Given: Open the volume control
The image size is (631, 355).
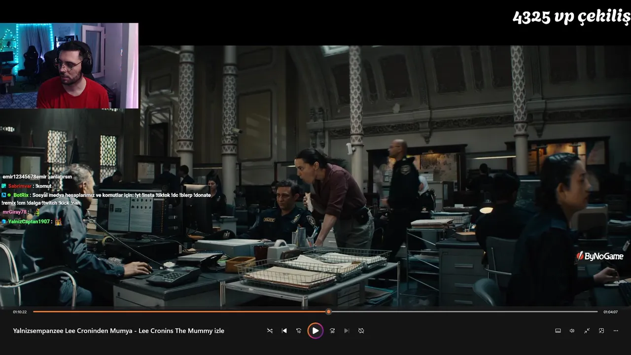Looking at the screenshot, I should [x=572, y=331].
